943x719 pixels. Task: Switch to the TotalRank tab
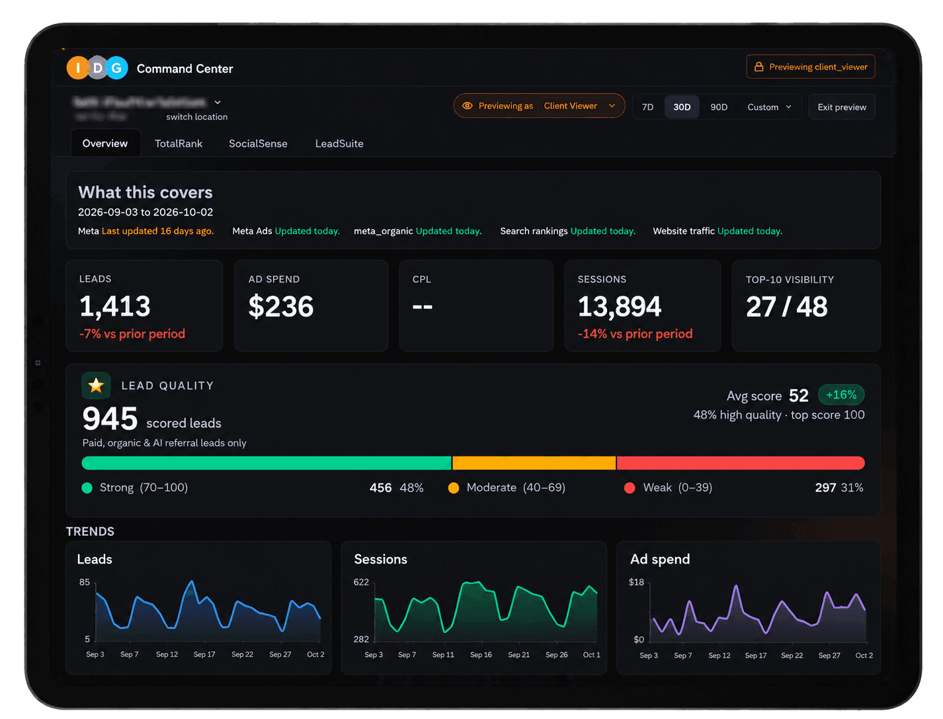[179, 144]
